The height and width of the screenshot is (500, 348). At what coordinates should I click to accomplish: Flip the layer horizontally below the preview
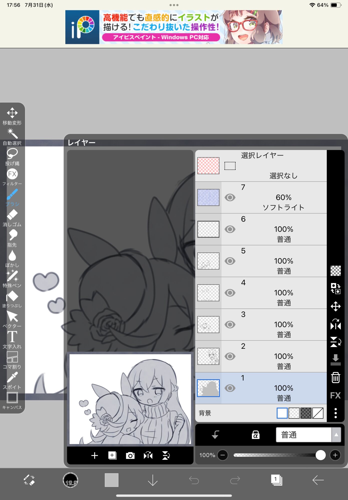coord(148,455)
